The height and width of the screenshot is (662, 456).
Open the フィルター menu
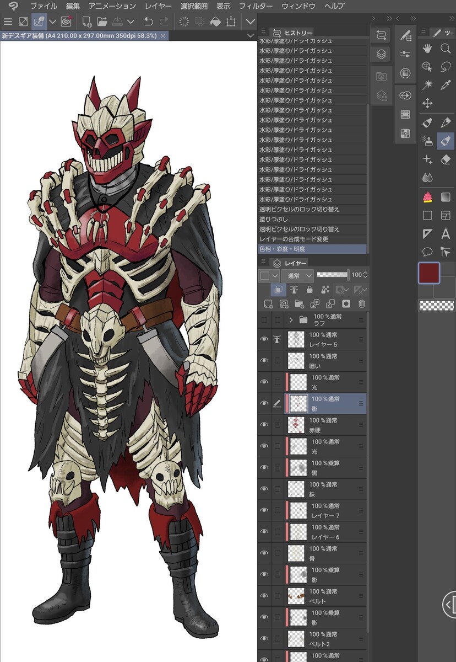tap(256, 6)
